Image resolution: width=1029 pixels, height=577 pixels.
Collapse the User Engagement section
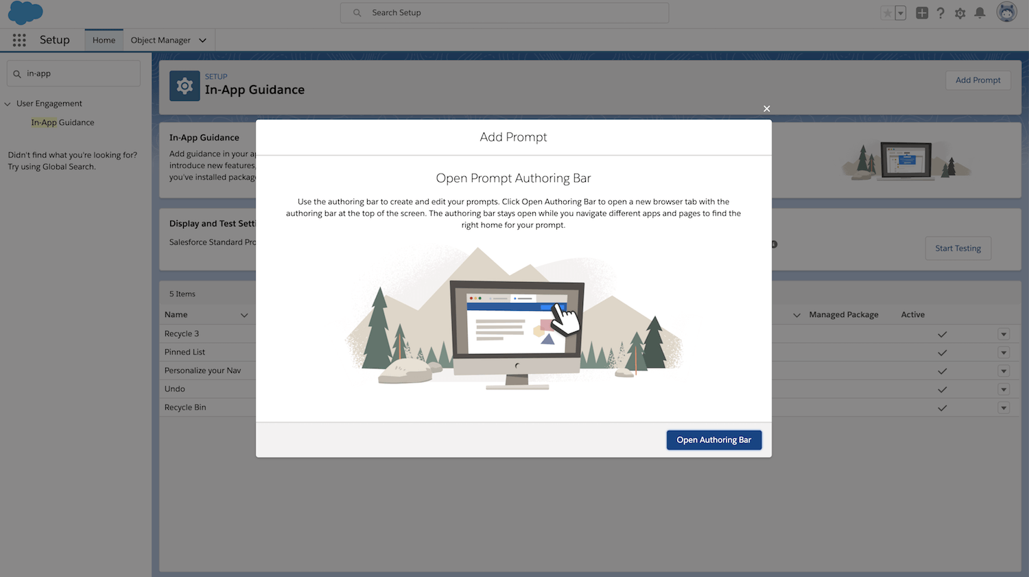click(8, 104)
